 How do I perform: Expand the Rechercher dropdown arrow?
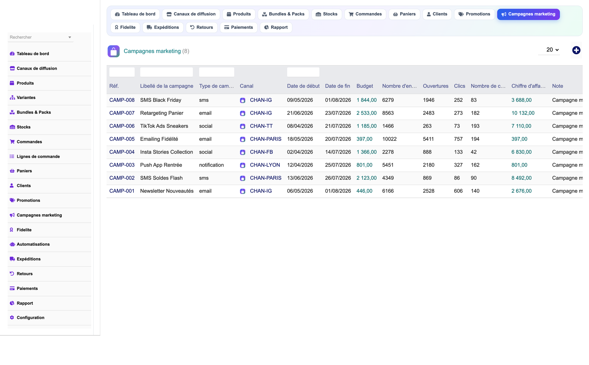coord(70,37)
